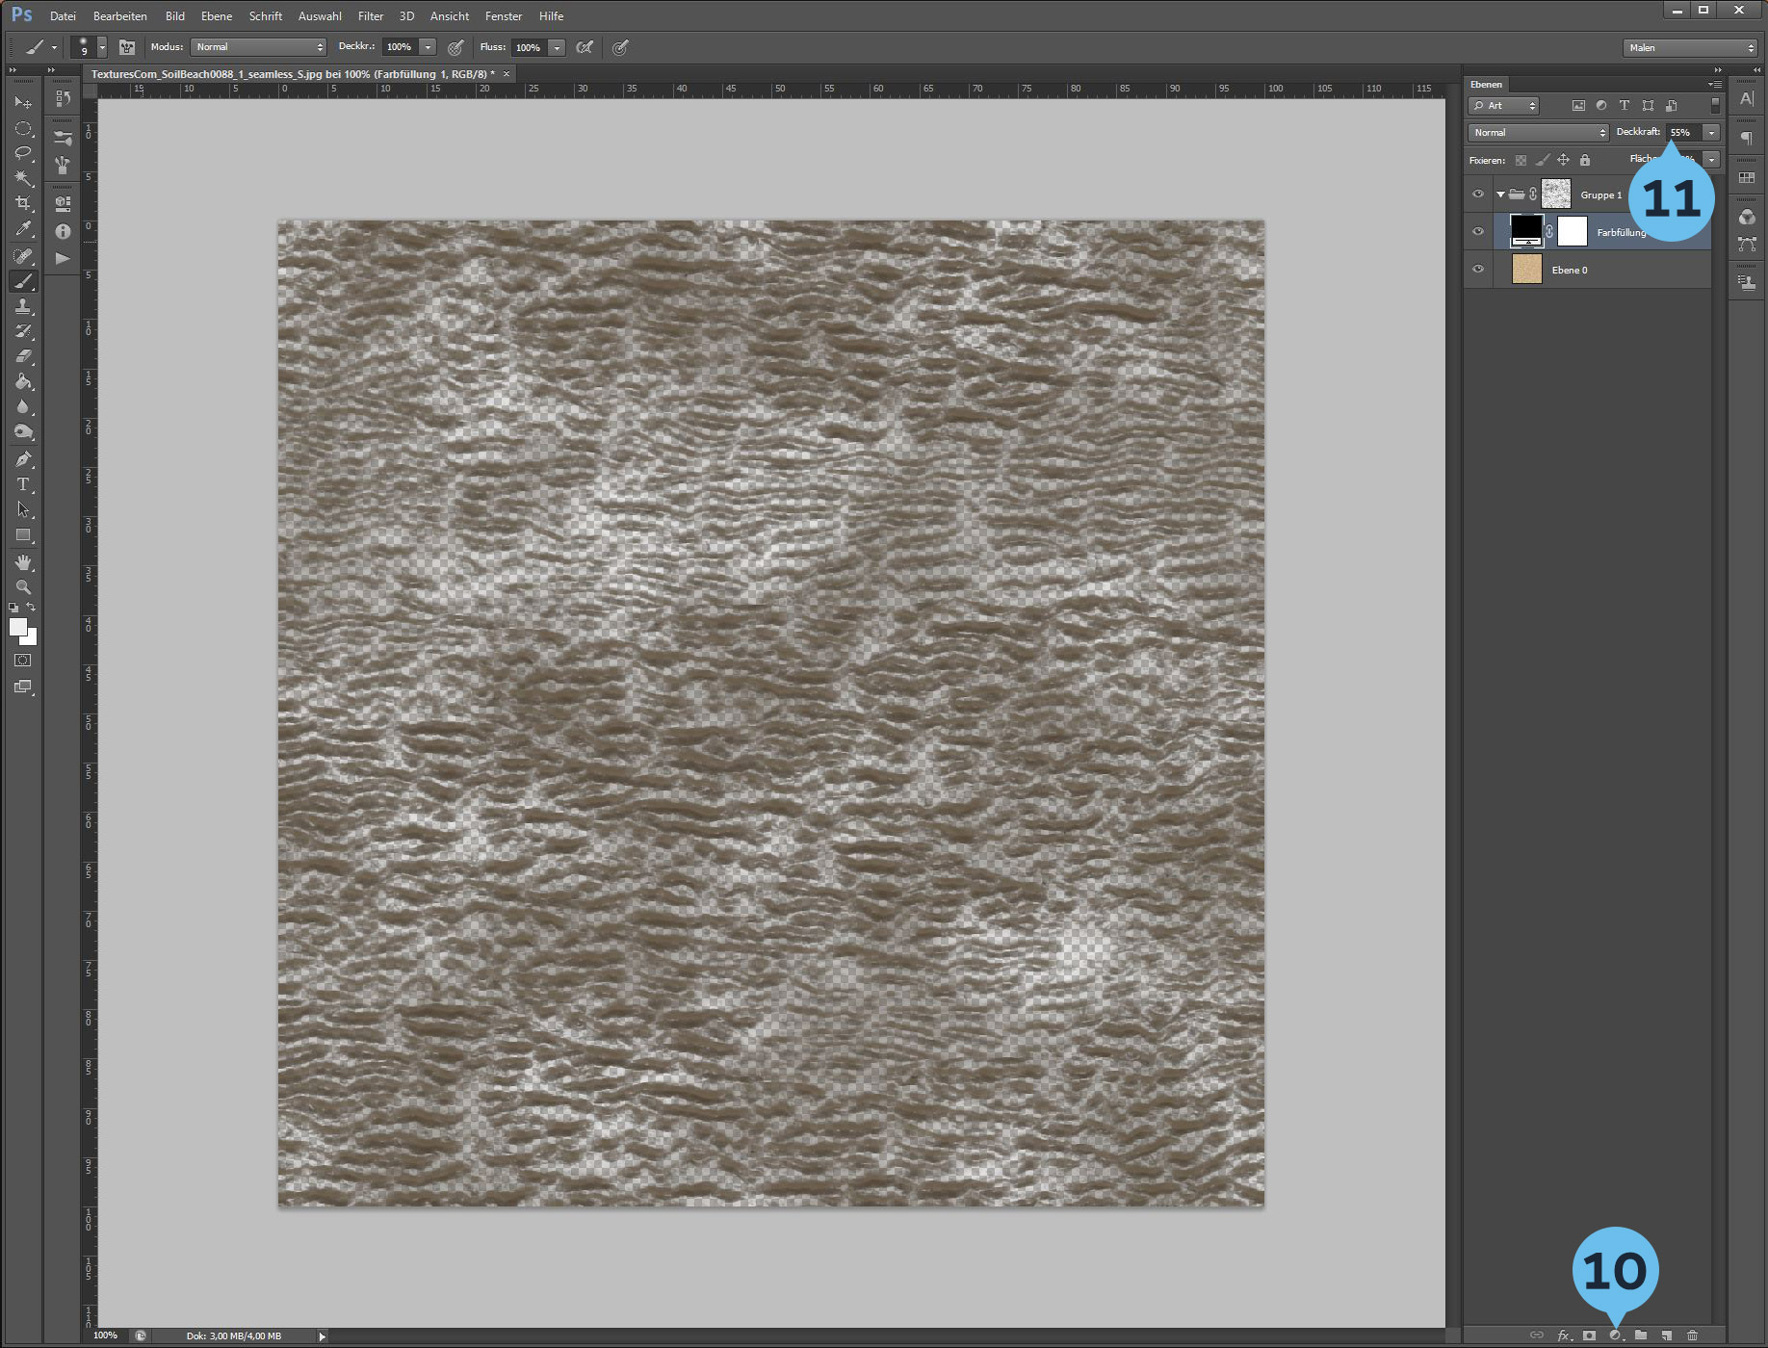Viewport: 1768px width, 1348px height.
Task: Open the Filter menu
Action: pos(371,16)
